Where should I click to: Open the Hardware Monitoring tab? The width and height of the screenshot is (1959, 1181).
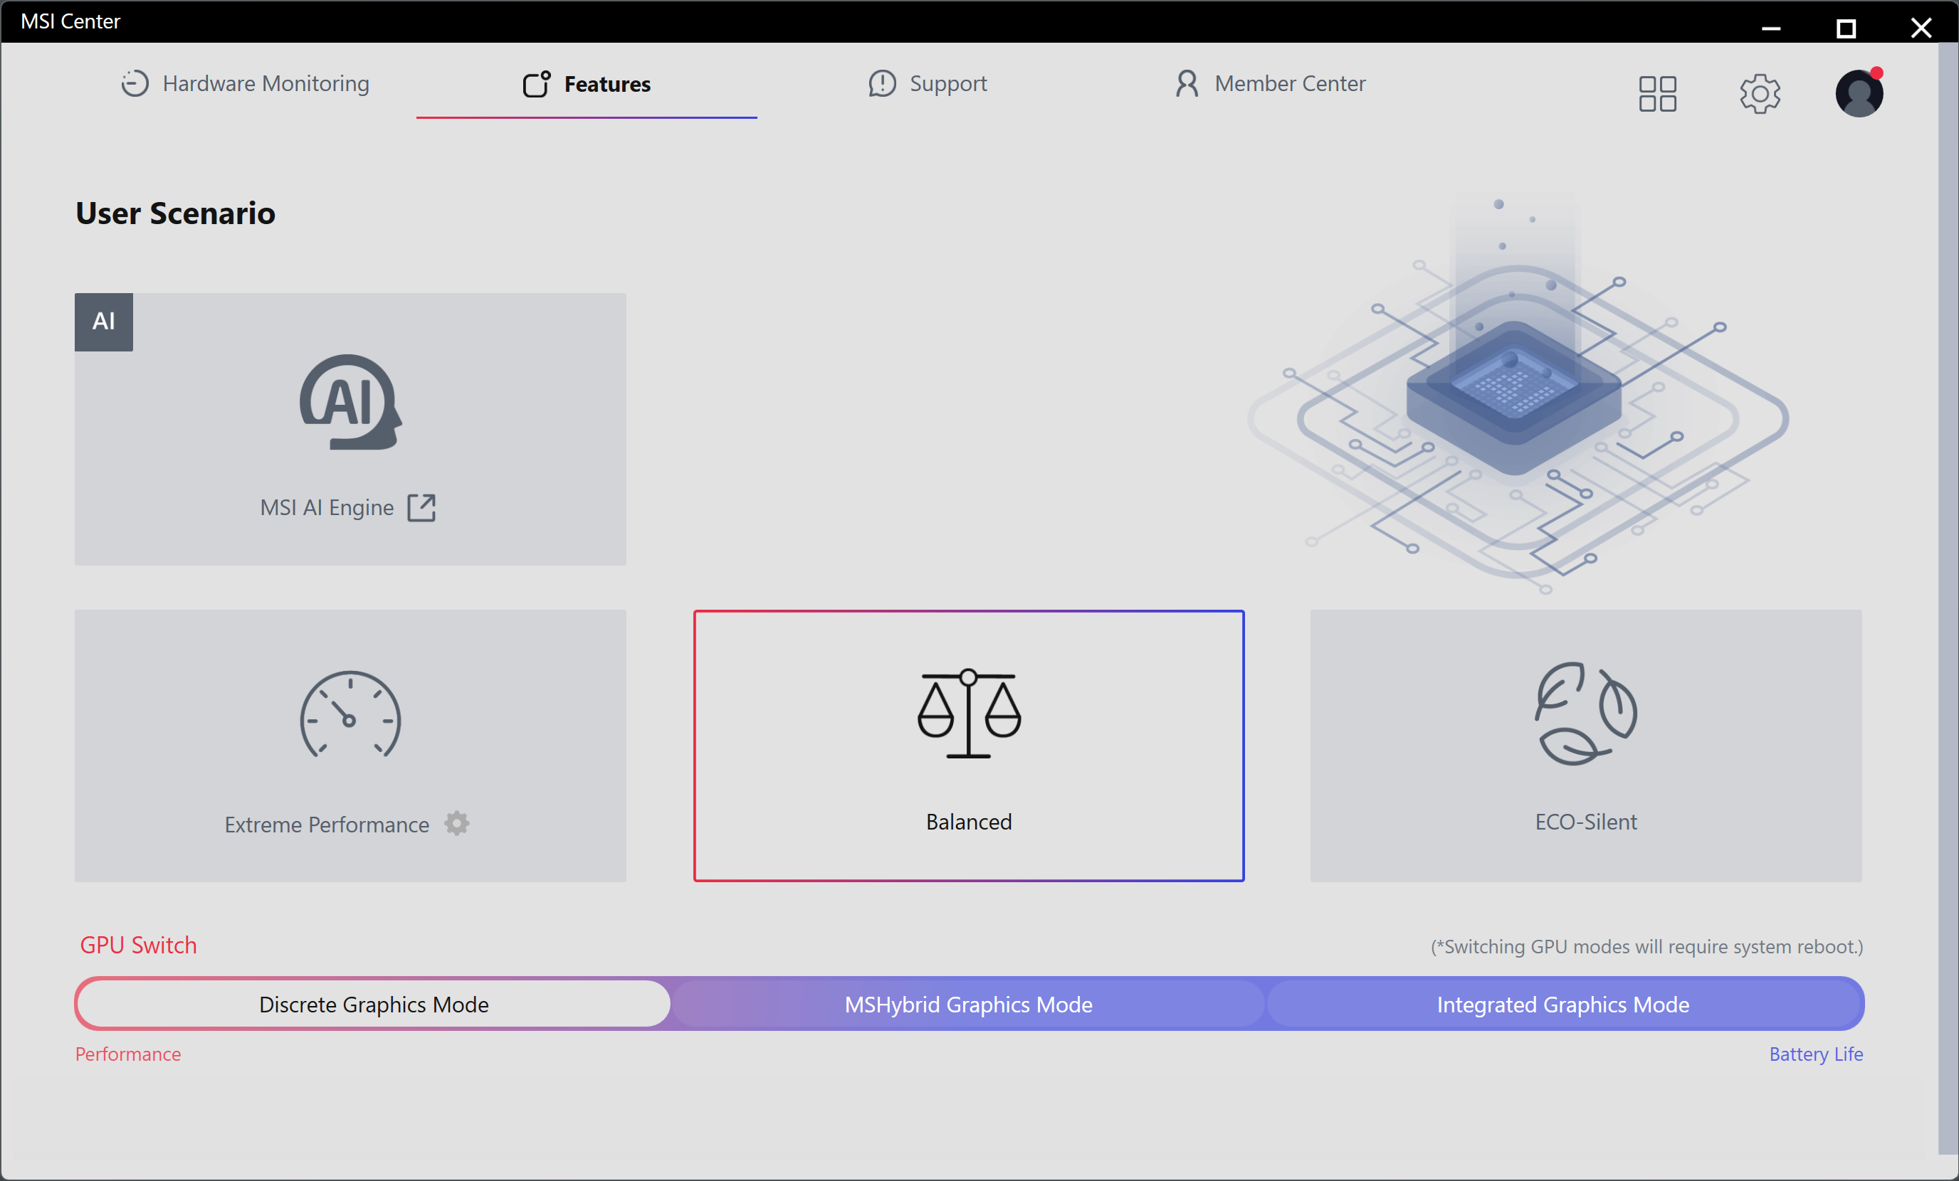pos(245,83)
